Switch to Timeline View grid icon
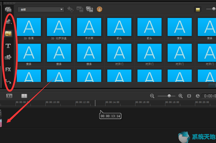The image size is (216, 143). pyautogui.click(x=24, y=96)
